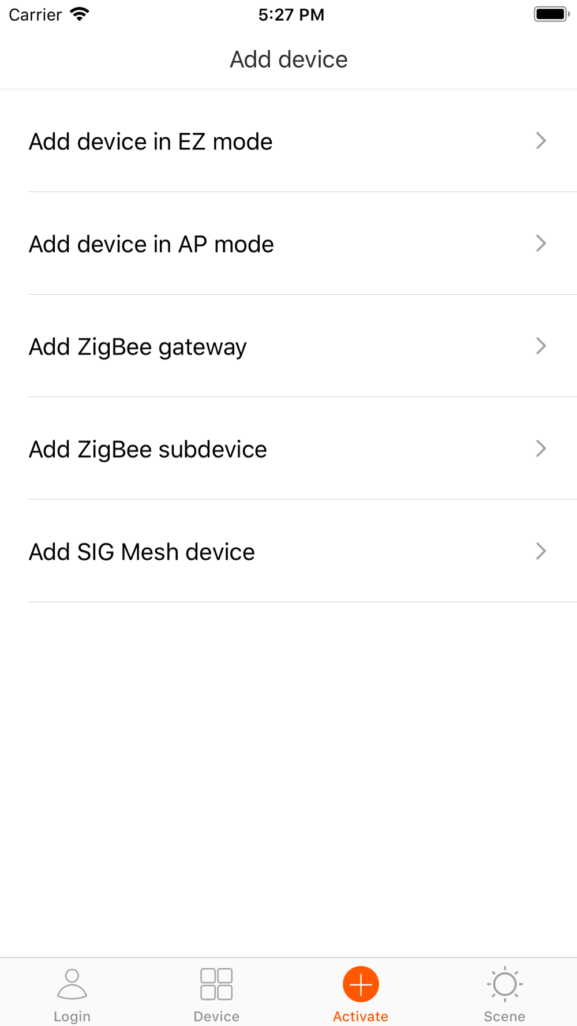Choose Add ZigBee gateway
Image resolution: width=577 pixels, height=1026 pixels.
[x=288, y=346]
